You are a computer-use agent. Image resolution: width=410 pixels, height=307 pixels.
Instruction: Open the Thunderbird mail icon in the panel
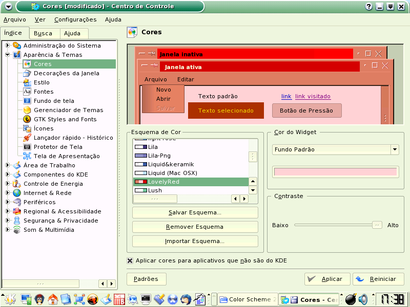point(186,299)
